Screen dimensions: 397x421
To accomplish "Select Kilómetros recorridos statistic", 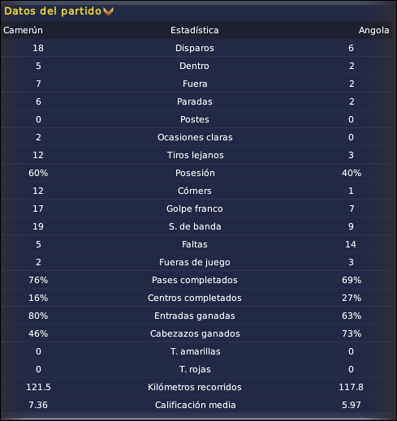I will (195, 387).
